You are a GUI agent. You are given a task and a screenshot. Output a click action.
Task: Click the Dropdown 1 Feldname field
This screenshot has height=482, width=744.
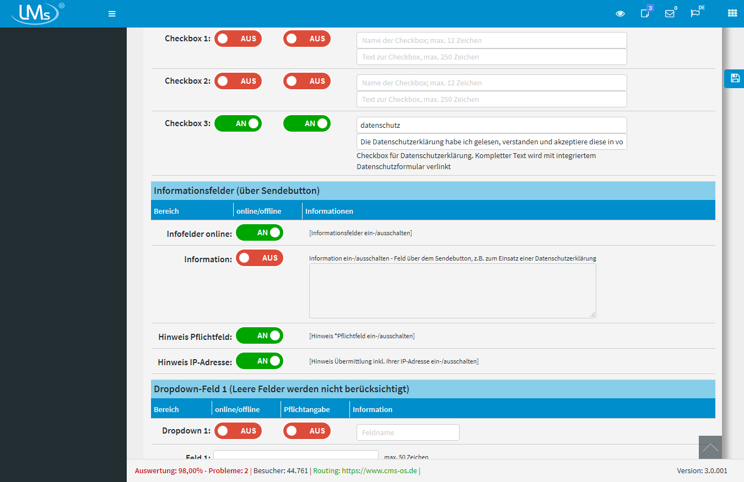[x=408, y=432]
